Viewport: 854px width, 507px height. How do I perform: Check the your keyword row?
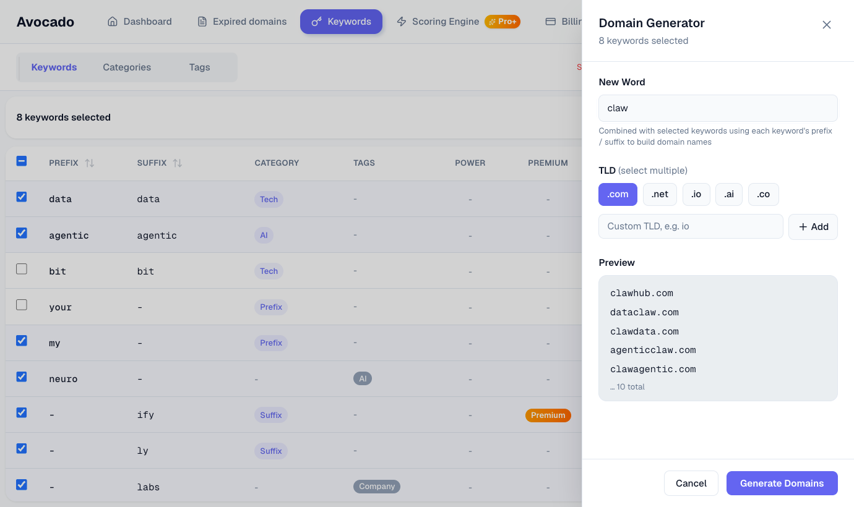coord(22,305)
